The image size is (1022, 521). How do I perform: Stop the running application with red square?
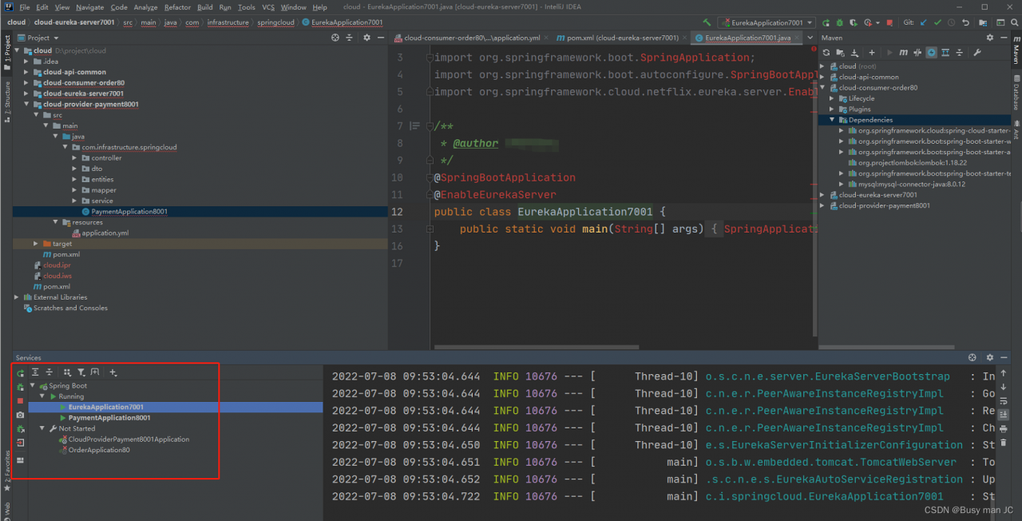(x=889, y=22)
